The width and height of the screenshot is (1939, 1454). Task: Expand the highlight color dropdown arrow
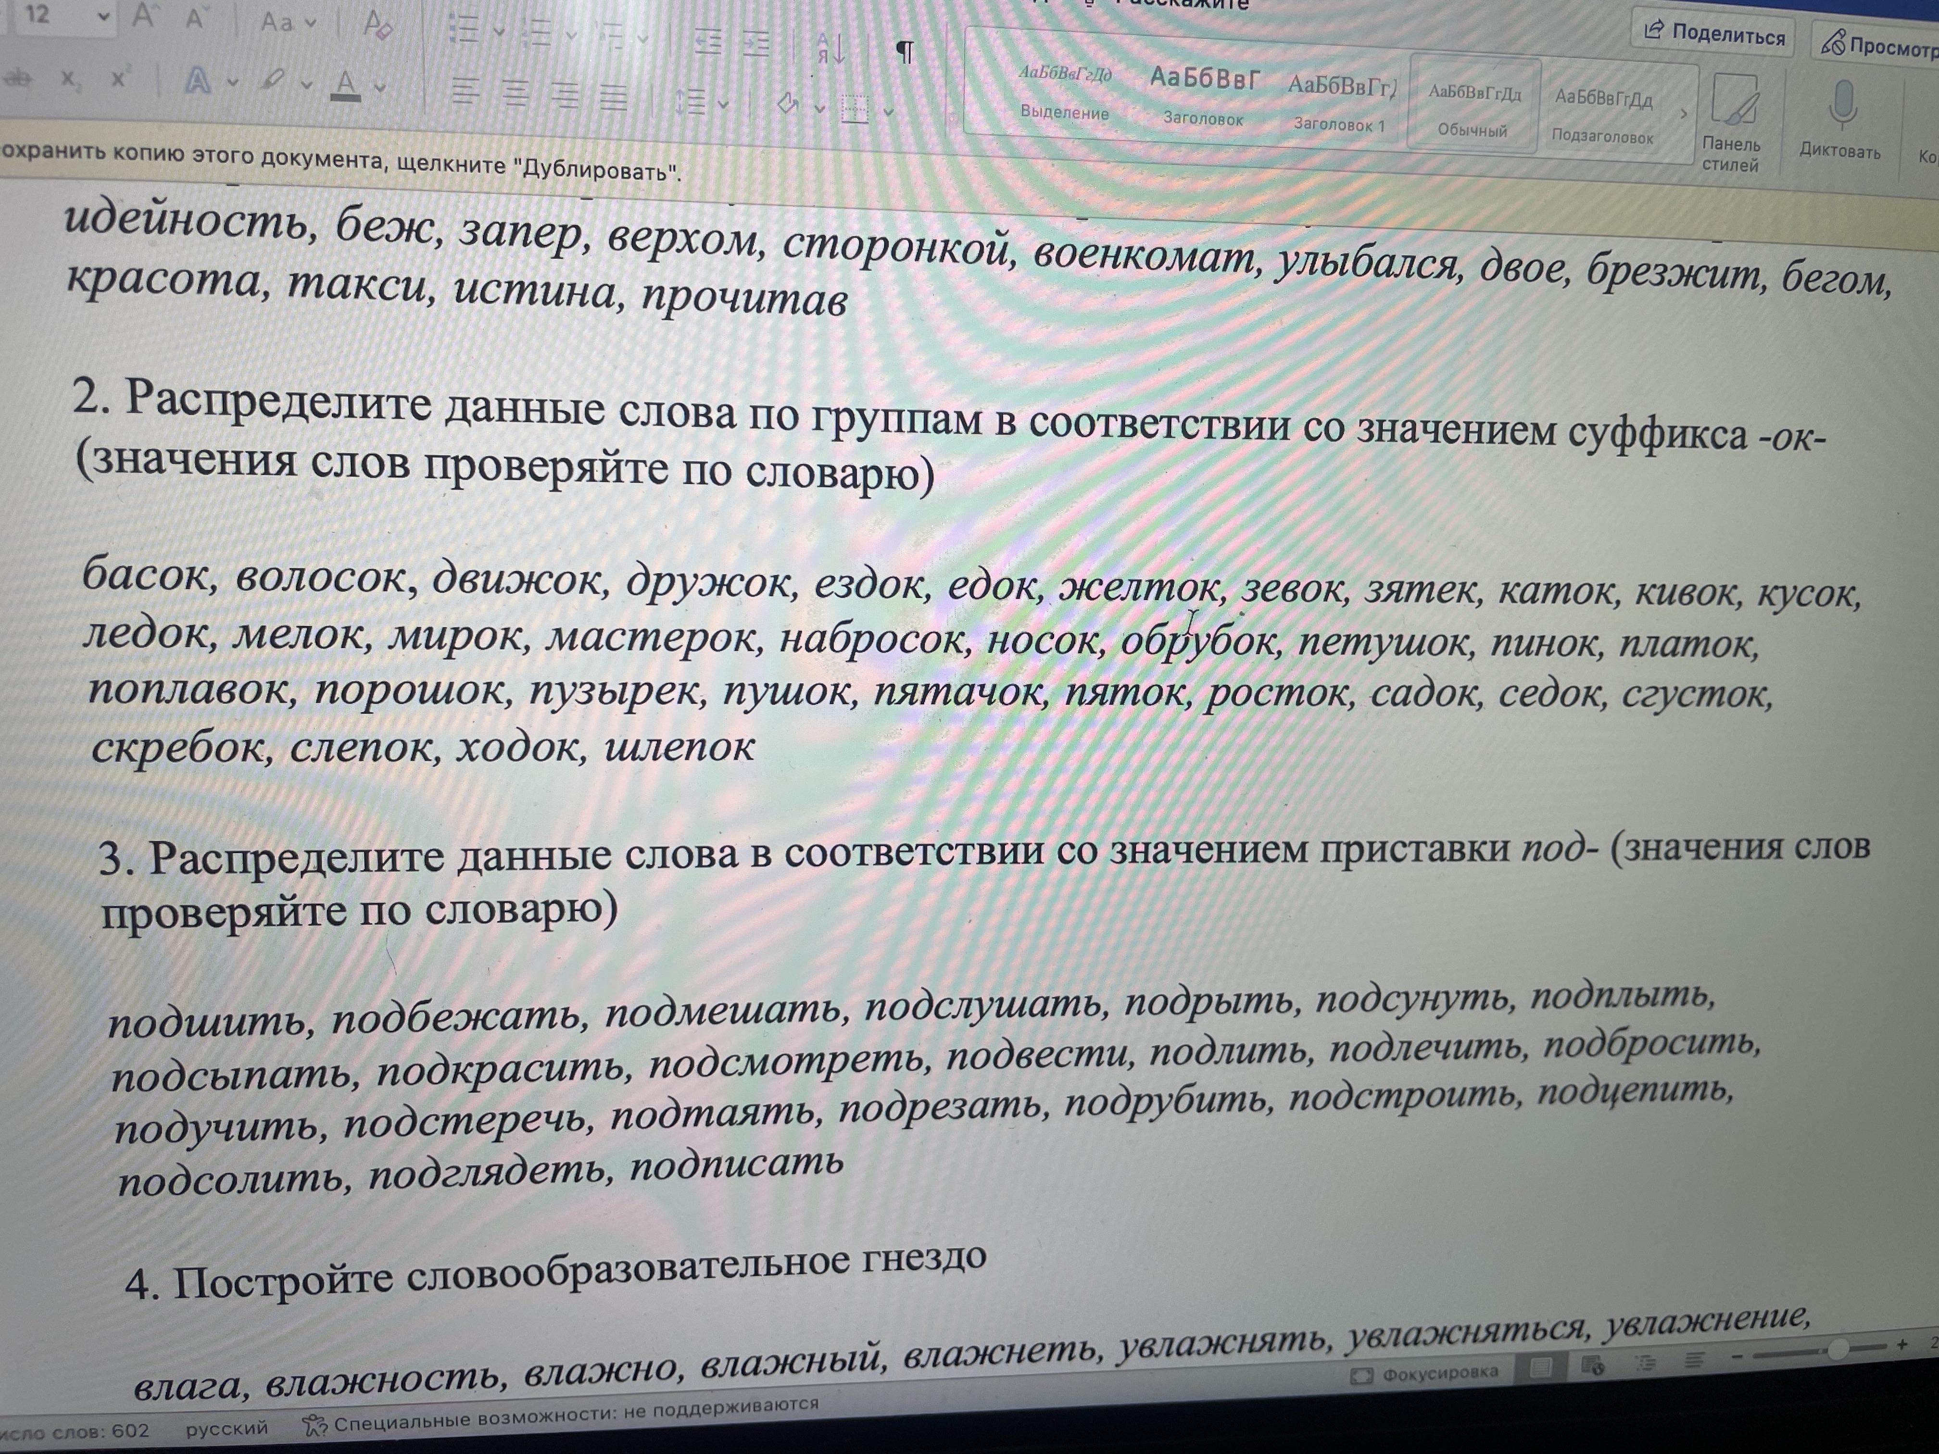306,86
